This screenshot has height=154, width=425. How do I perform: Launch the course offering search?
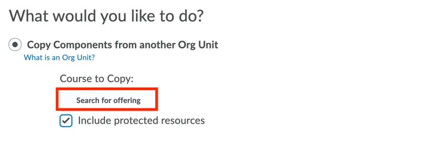coord(108,100)
